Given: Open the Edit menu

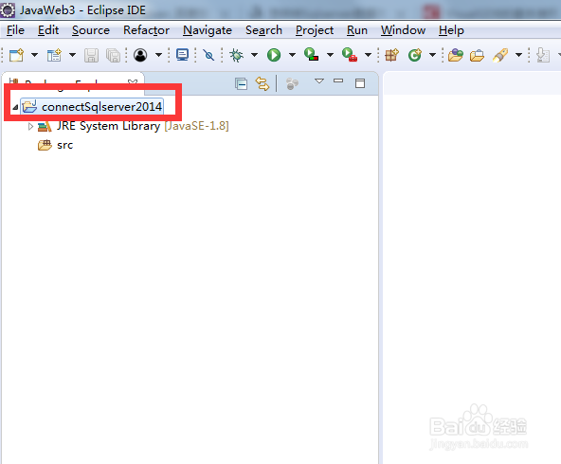Looking at the screenshot, I should (x=48, y=30).
